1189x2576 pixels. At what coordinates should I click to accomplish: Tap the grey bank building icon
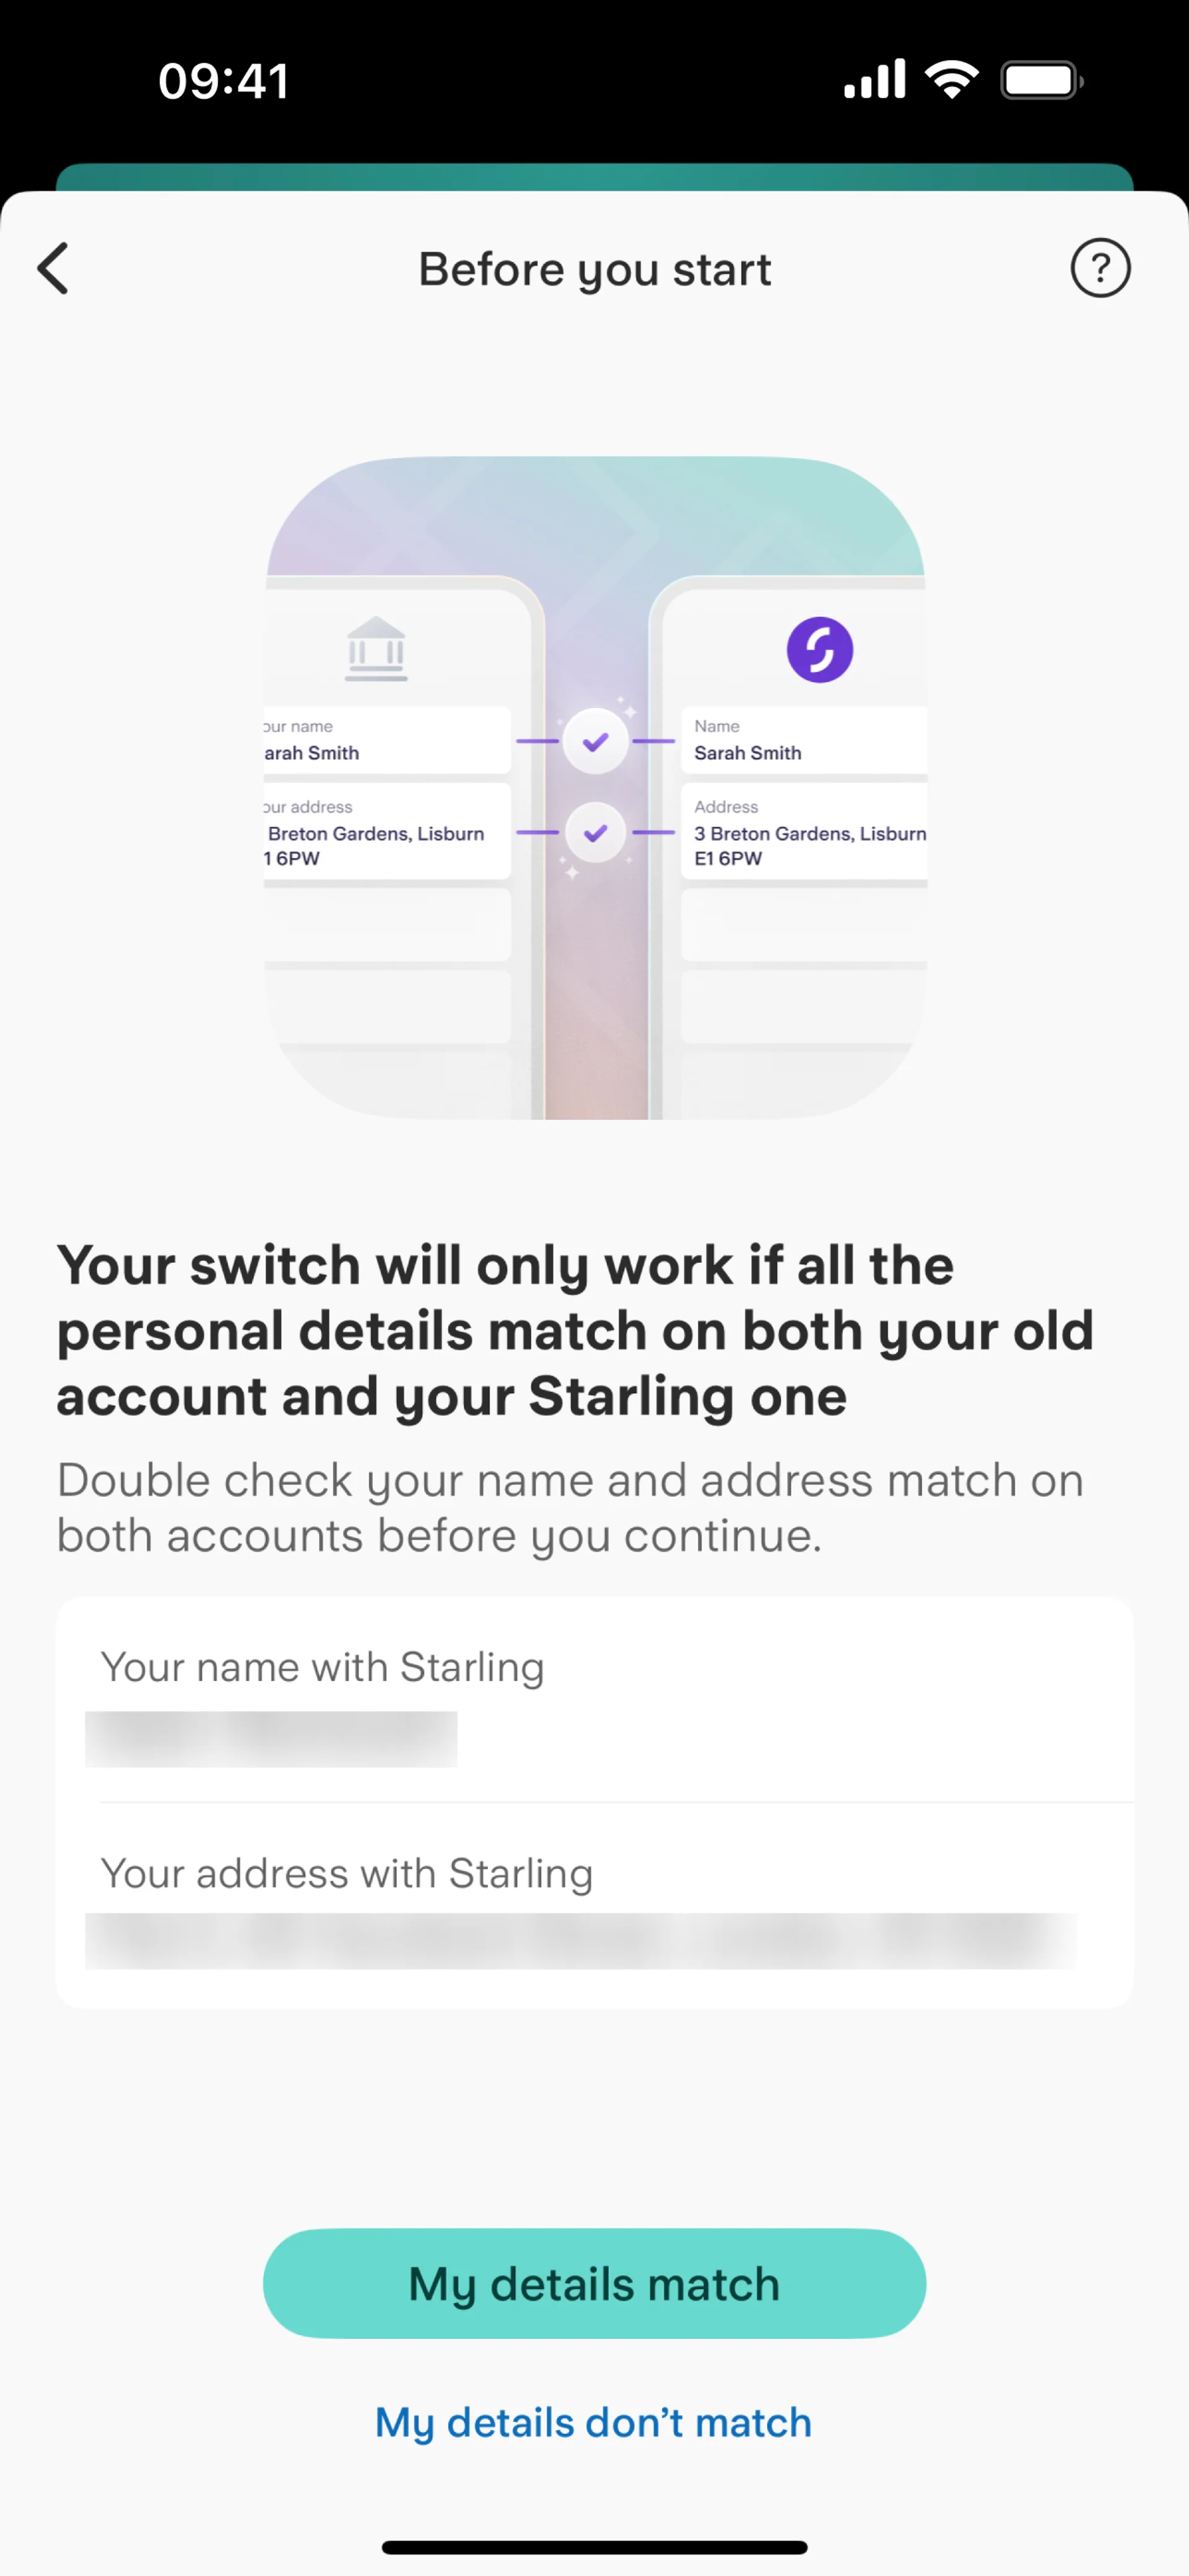[x=376, y=649]
